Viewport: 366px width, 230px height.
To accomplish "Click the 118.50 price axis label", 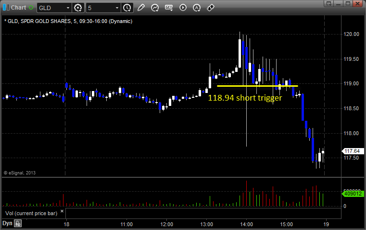I will tap(351, 108).
